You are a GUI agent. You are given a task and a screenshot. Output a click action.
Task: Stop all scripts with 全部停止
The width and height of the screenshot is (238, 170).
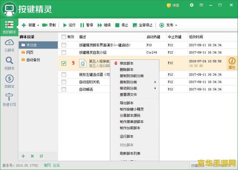click(x=143, y=25)
